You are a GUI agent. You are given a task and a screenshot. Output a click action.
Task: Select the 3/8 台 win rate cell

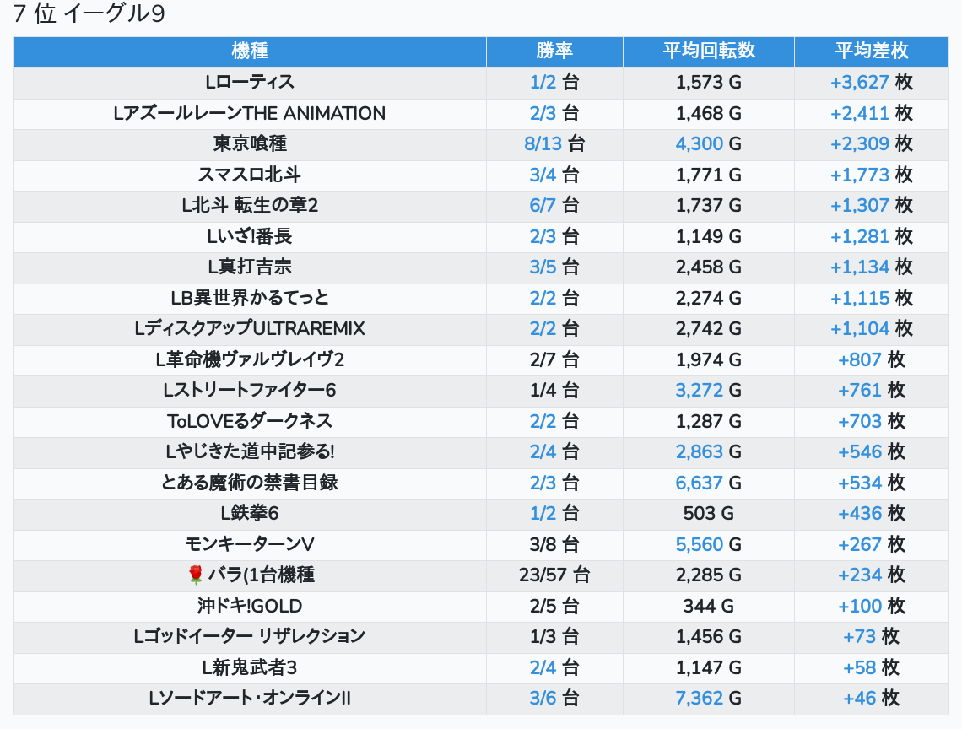tap(554, 545)
